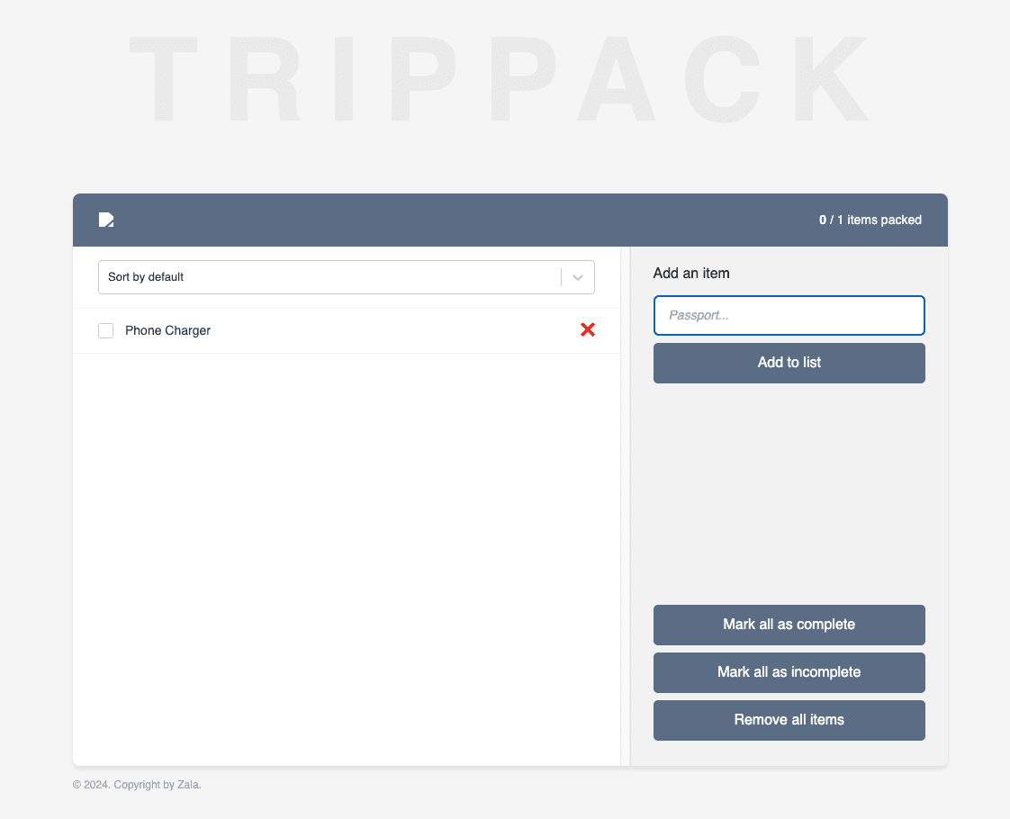This screenshot has width=1010, height=819.
Task: Click the TripPack logo icon in header
Action: (x=106, y=220)
